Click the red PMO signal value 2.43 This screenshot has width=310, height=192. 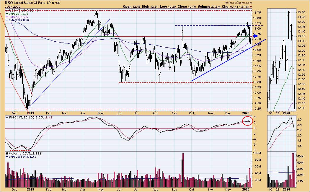coord(49,117)
